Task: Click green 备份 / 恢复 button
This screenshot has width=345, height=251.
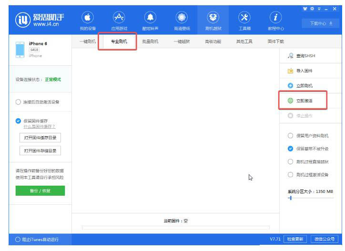Action: tap(40, 191)
